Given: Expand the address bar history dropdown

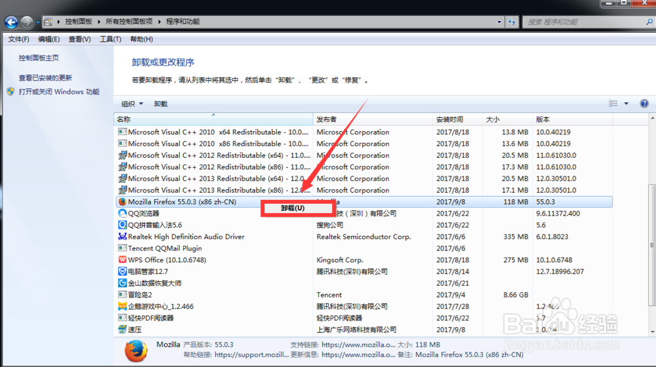Looking at the screenshot, I should click(499, 22).
